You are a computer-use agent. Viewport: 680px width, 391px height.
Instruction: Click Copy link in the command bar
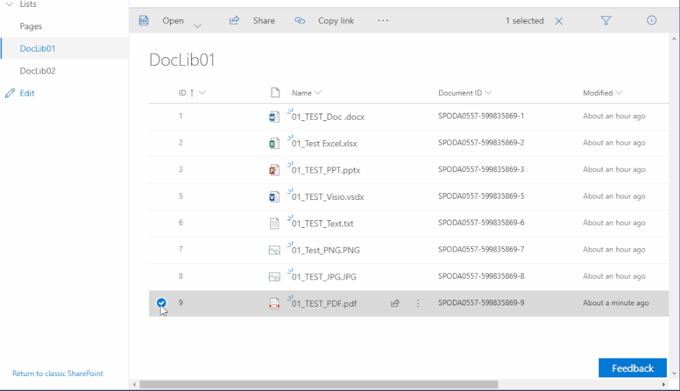coord(336,21)
